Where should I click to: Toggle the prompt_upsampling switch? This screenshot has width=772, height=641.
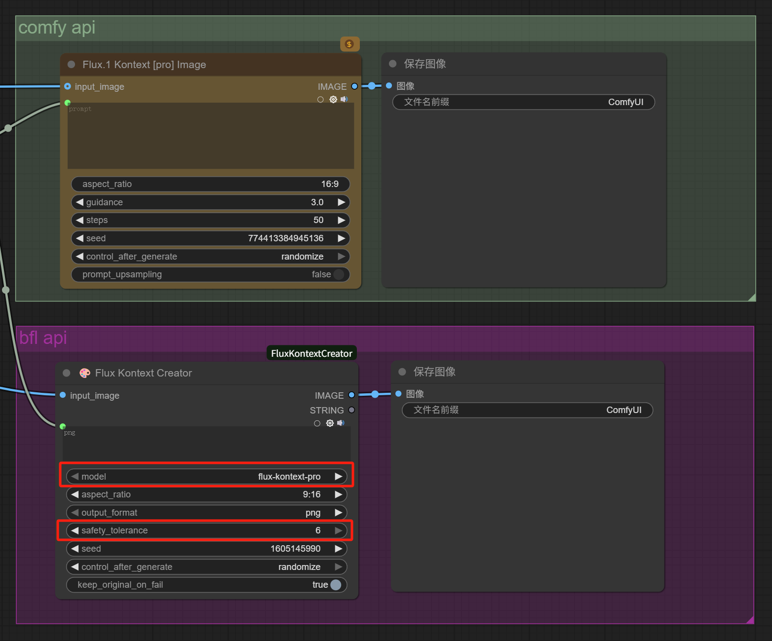339,274
